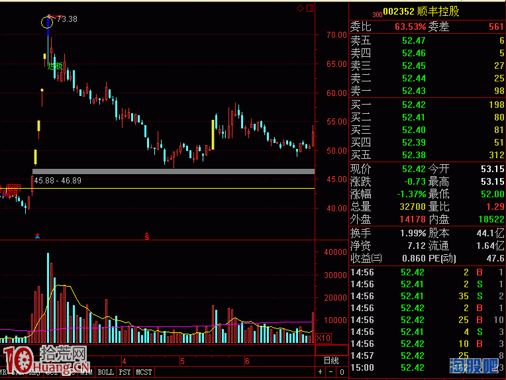506x380 pixels.
Task: Click the plus zoom button at bottom right
Action: (321, 373)
